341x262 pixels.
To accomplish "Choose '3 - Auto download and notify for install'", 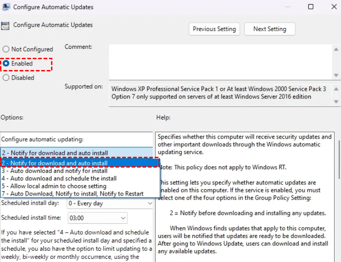I will pyautogui.click(x=55, y=171).
